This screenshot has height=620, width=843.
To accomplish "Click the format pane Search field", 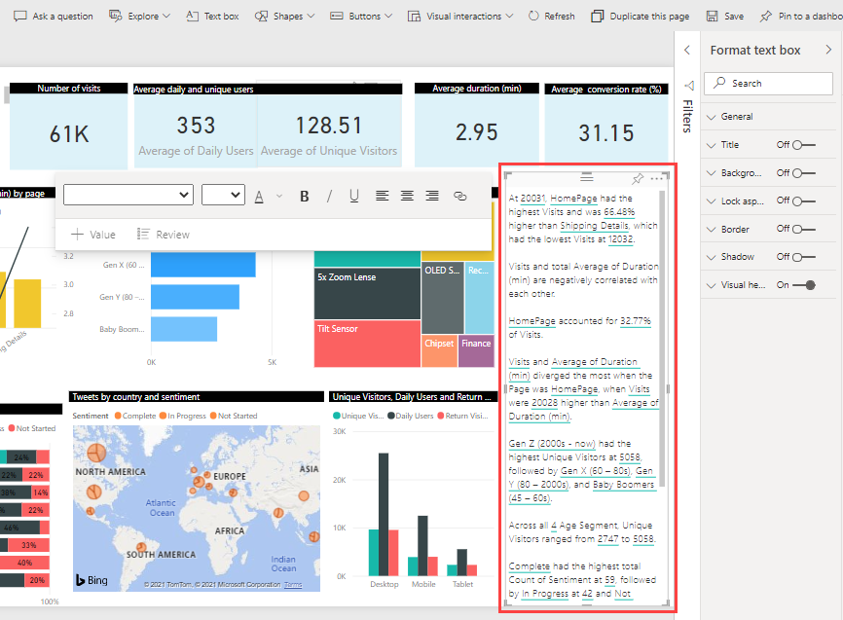I will tap(768, 84).
